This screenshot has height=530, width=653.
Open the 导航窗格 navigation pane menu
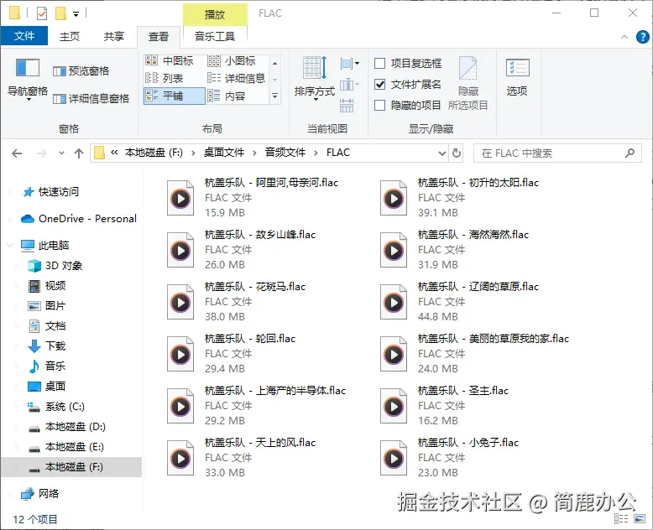click(x=28, y=80)
